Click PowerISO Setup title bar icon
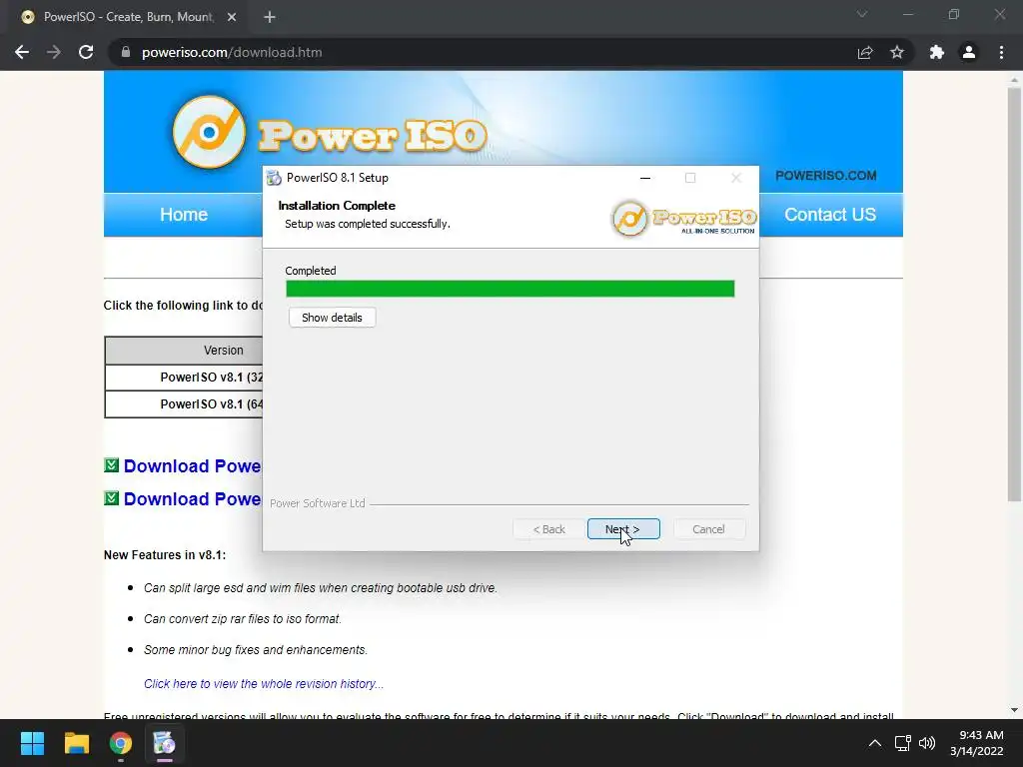 click(x=274, y=178)
